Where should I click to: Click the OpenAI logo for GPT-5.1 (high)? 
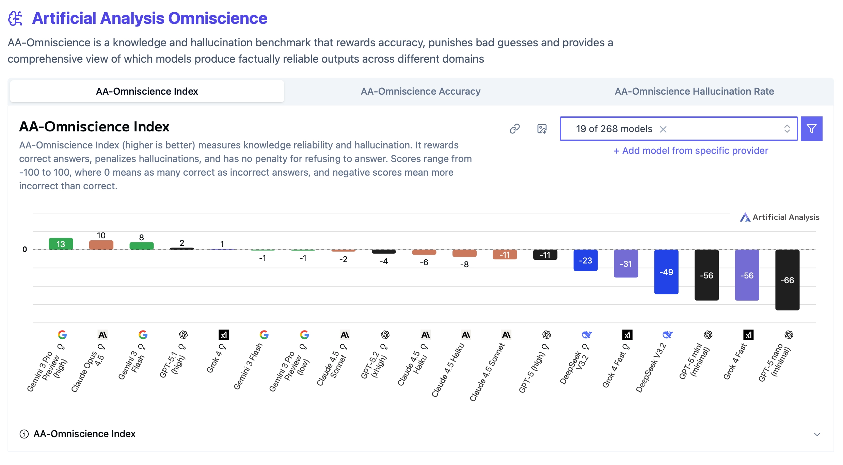[183, 335]
